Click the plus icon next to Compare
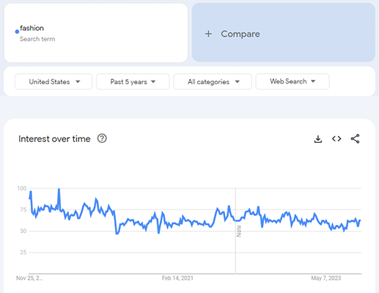 tap(208, 34)
